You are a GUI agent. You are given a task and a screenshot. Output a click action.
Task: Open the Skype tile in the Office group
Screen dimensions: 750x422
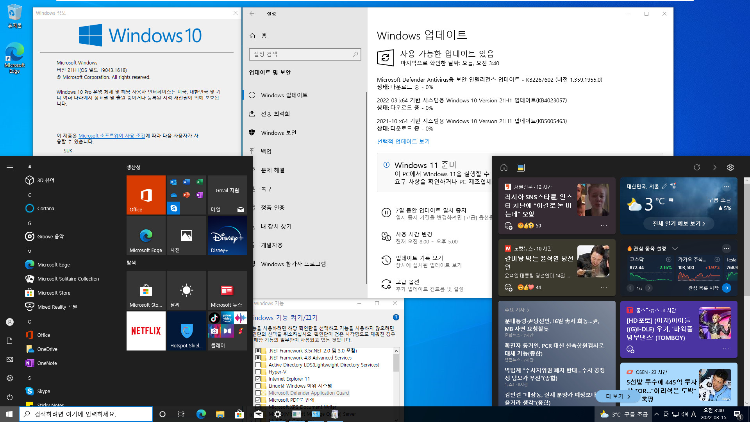[x=174, y=208]
